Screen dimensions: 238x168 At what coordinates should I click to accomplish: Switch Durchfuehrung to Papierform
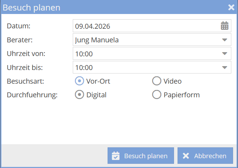(156, 94)
